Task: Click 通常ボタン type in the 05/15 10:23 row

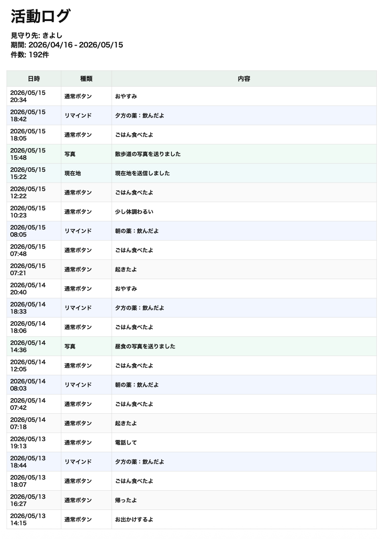Action: click(78, 212)
